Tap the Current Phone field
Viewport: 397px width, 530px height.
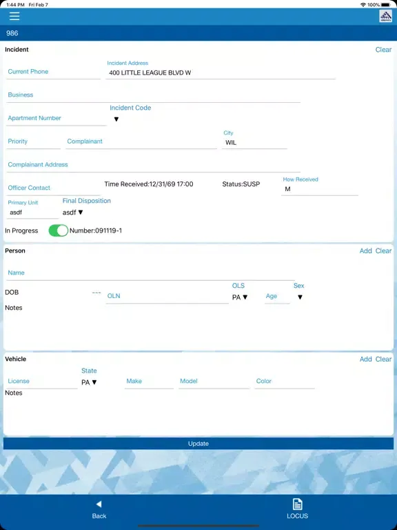click(x=53, y=72)
